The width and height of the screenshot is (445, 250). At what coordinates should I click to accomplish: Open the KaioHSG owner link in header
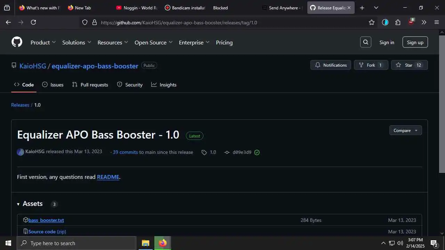(x=33, y=66)
